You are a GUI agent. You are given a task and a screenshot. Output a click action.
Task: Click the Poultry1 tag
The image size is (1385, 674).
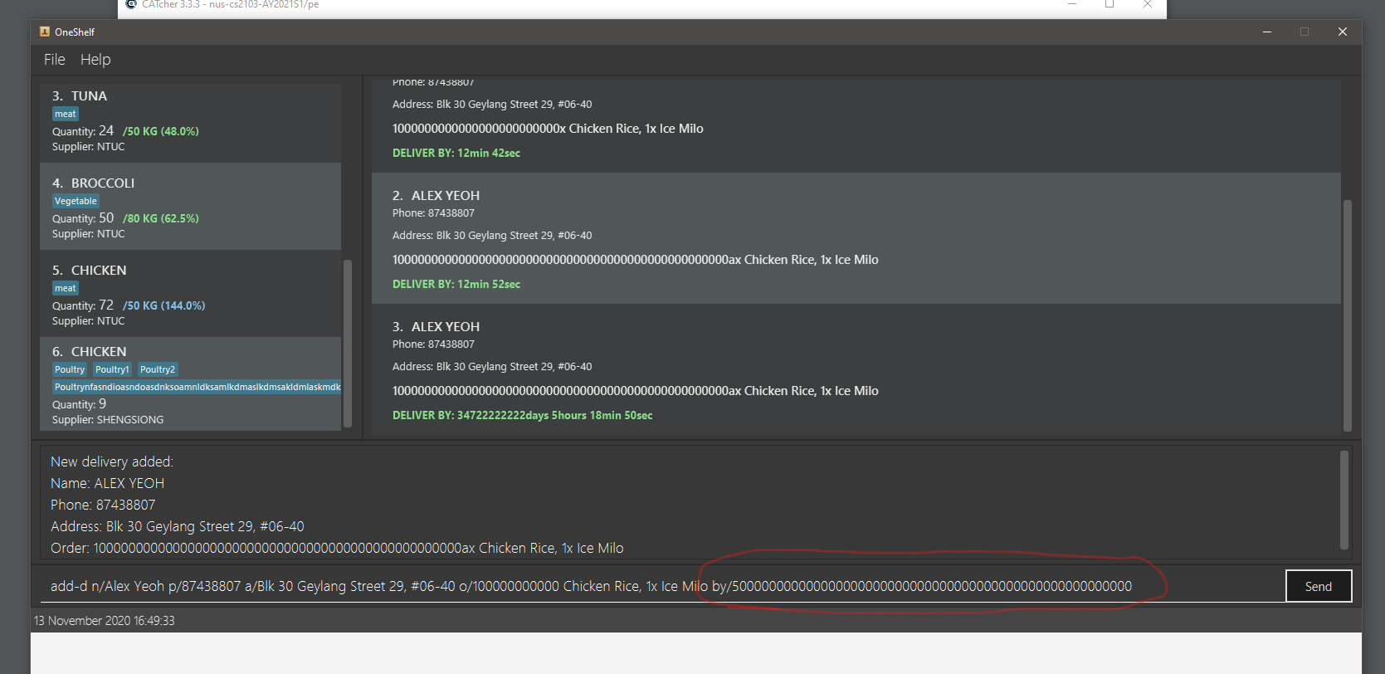[x=112, y=369]
